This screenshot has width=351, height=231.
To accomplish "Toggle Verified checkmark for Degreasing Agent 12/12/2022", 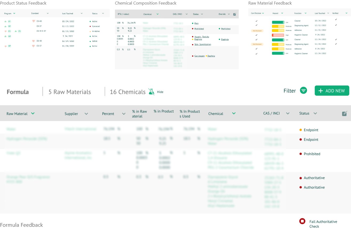I will [x=336, y=25].
